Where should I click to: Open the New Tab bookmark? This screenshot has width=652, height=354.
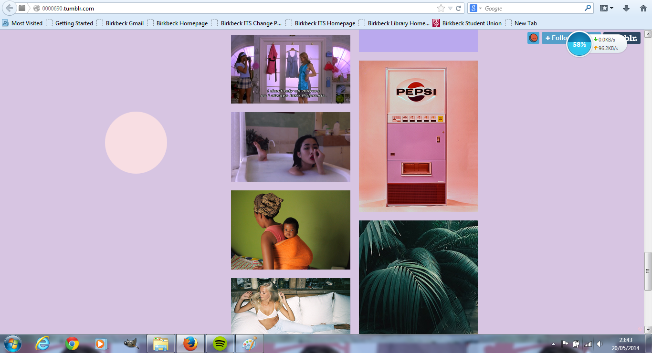[521, 23]
